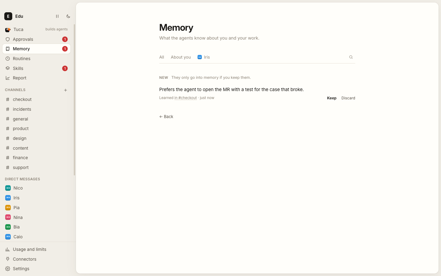Screen dimensions: 441x276
Task: Click the Skills notification badge
Action: tap(65, 68)
